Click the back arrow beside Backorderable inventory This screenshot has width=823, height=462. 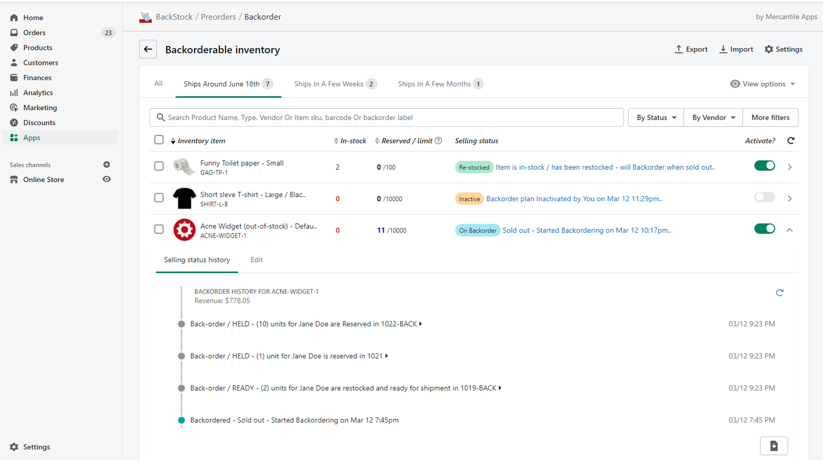148,49
